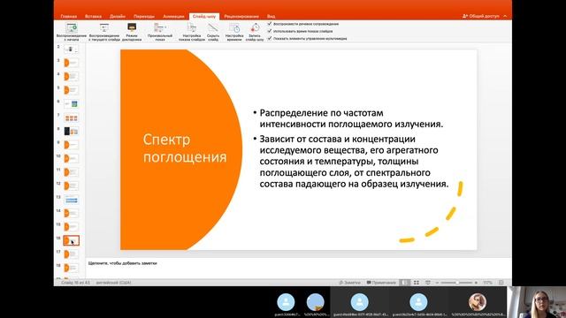The image size is (566, 318).
Task: Click the second bullet 'Зависит от состава'
Action: click(x=354, y=161)
